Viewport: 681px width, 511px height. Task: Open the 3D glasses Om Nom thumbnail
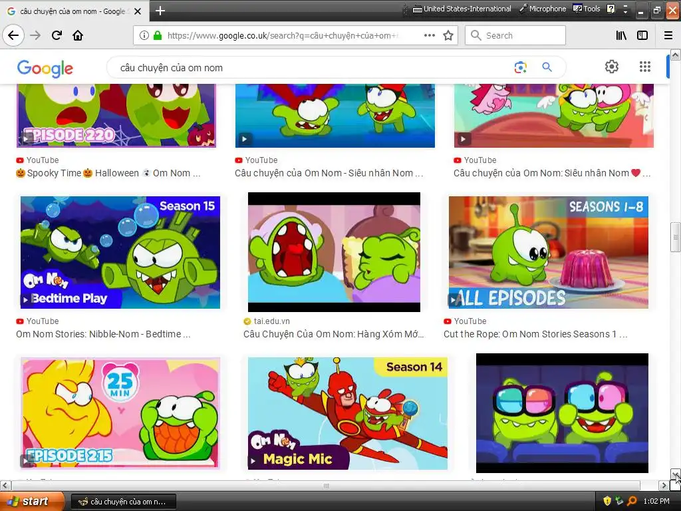coord(562,413)
